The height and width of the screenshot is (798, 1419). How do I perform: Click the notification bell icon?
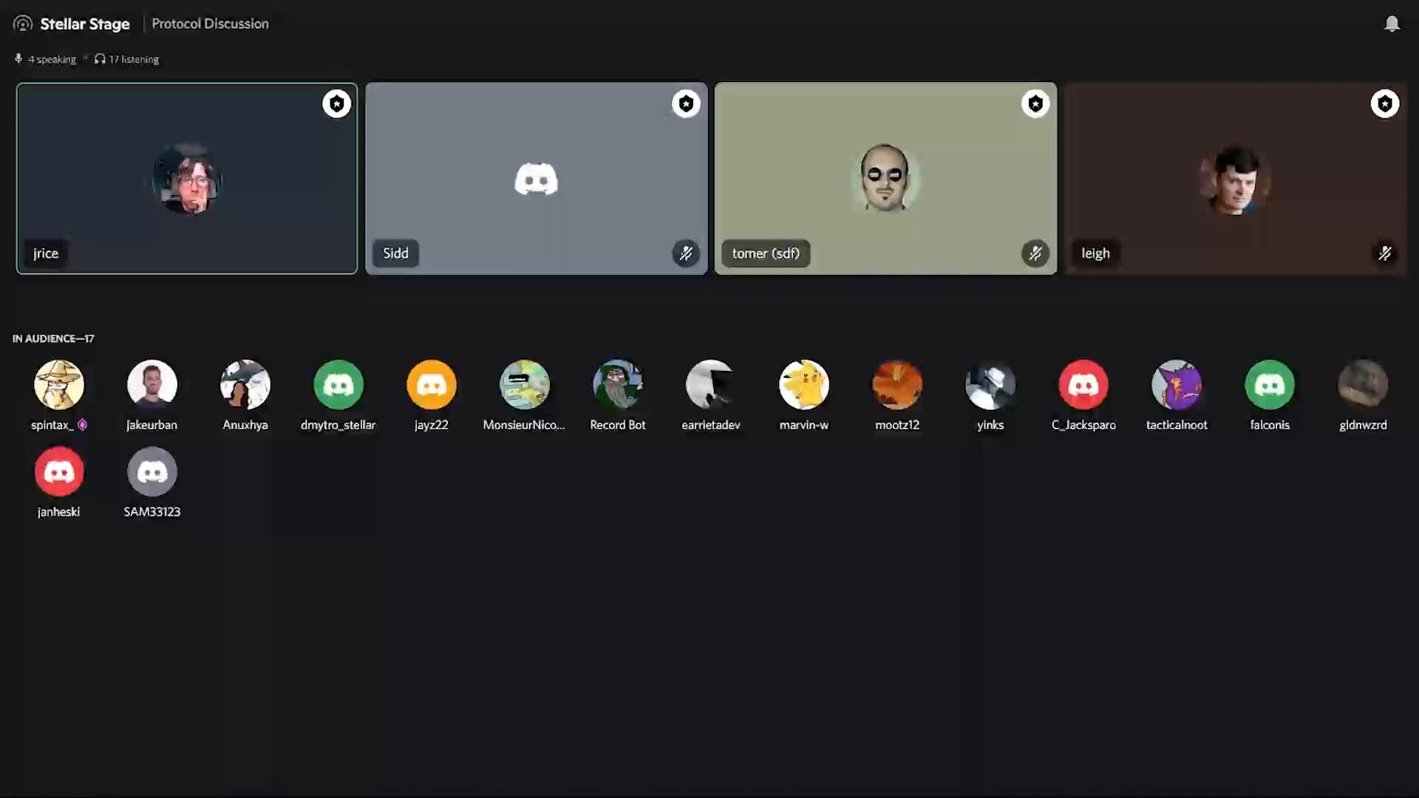(1392, 24)
